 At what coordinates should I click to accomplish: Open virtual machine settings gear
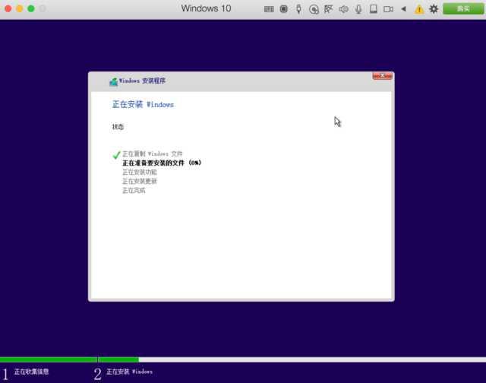(x=434, y=9)
